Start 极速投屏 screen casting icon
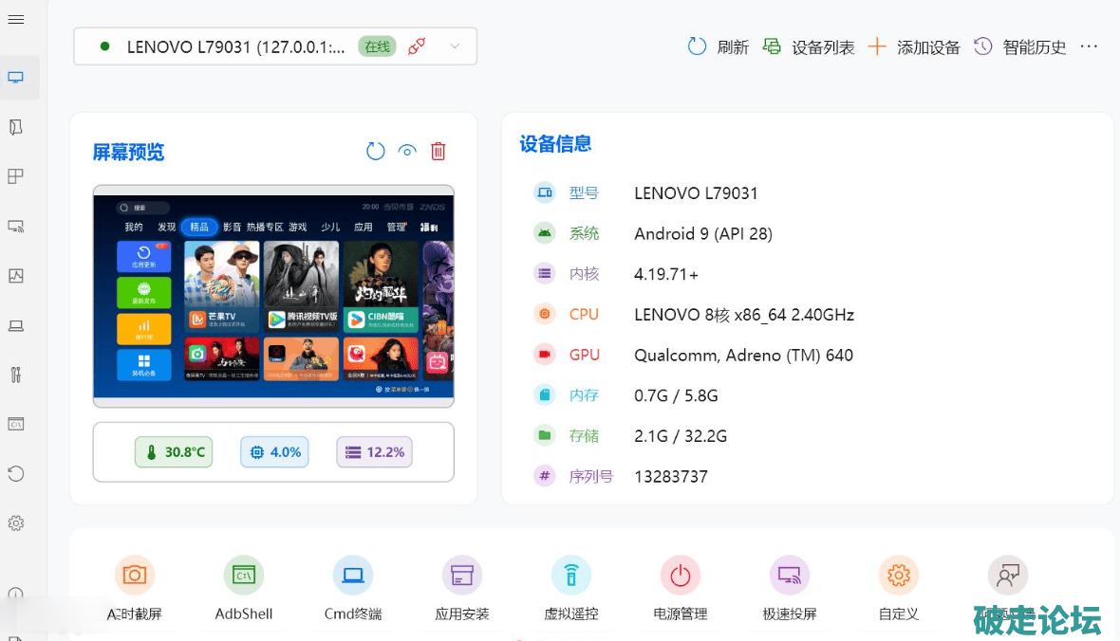Image resolution: width=1120 pixels, height=641 pixels. point(789,576)
